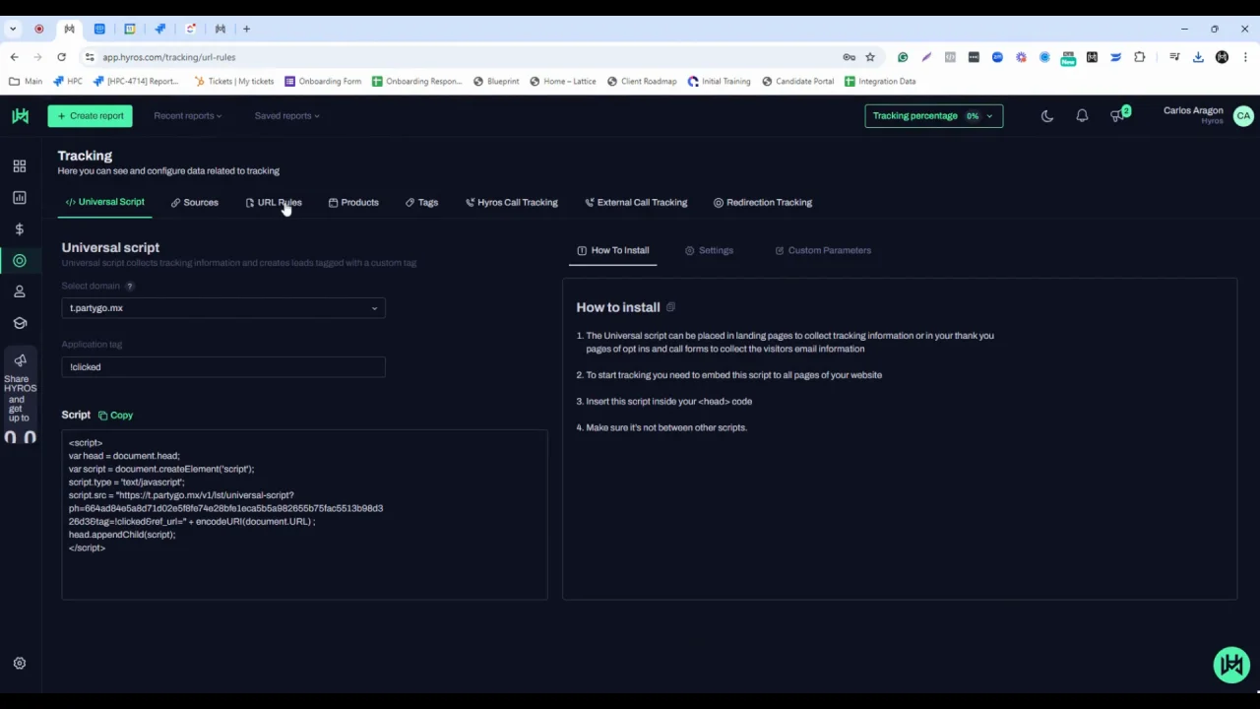
Task: Open the password key icon in address bar
Action: click(x=849, y=57)
